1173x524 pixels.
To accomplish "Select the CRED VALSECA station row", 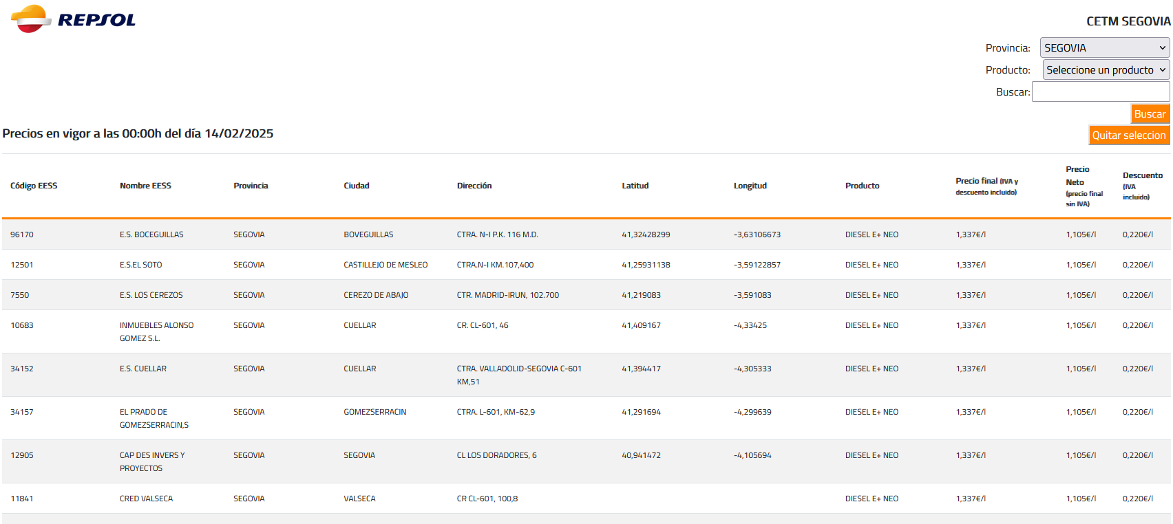I will [x=146, y=499].
